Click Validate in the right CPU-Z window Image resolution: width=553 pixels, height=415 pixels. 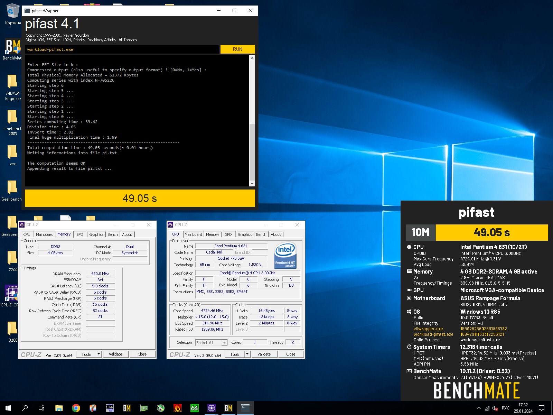point(264,354)
